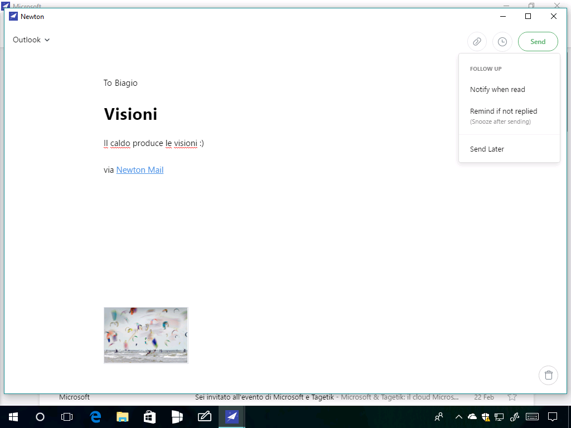Star the Microsoft email dated 22 Feb
This screenshot has height=428, width=571.
(512, 397)
